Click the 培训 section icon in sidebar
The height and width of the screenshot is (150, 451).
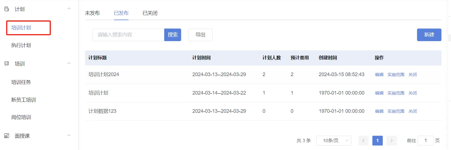point(7,64)
